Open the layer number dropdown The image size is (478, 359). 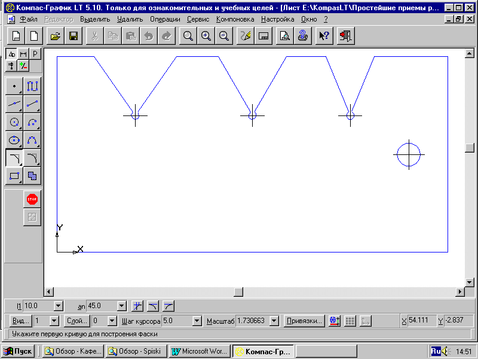point(112,321)
